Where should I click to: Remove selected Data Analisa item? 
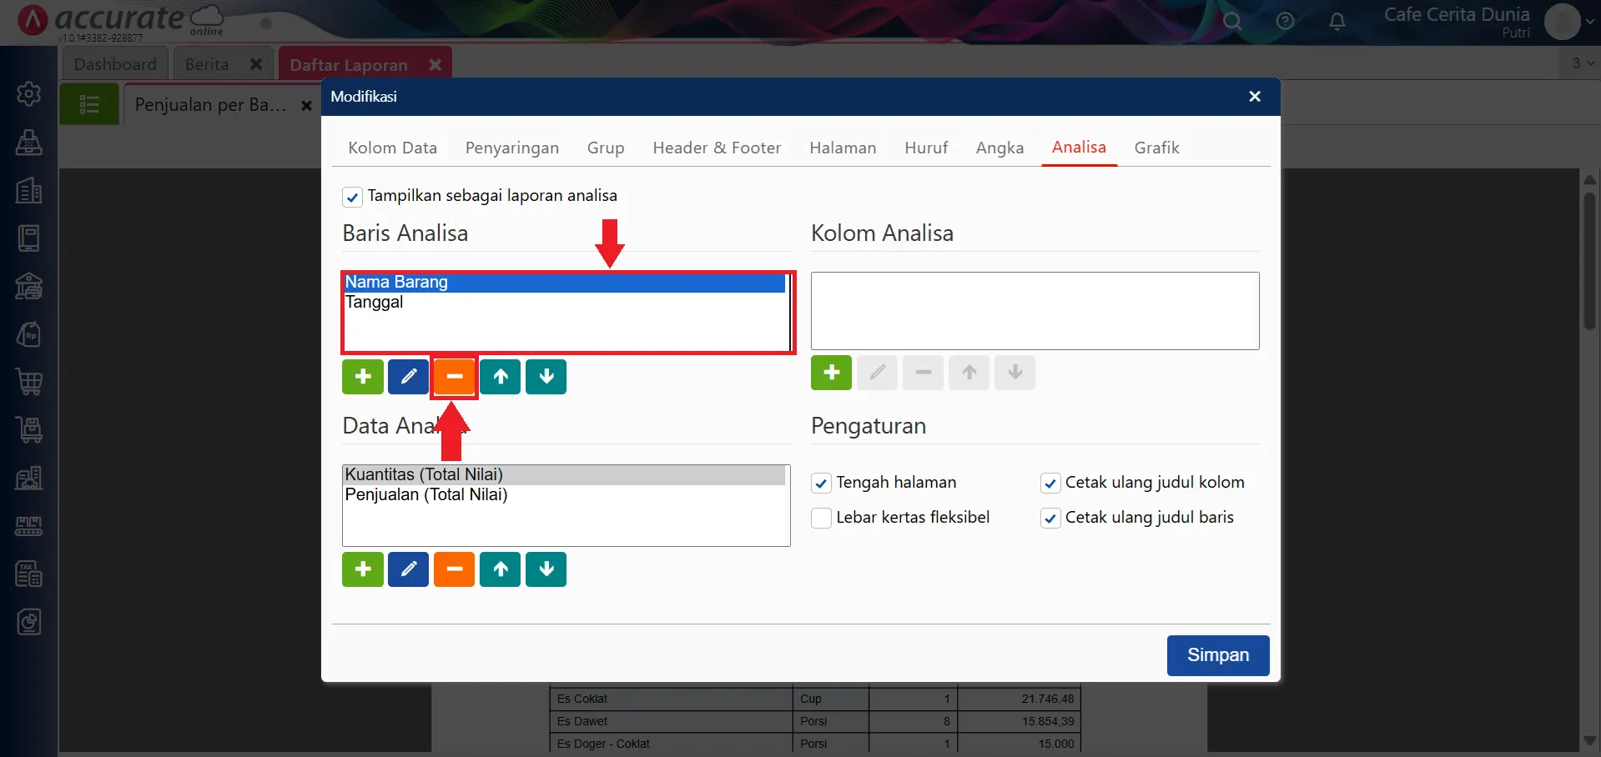[454, 569]
